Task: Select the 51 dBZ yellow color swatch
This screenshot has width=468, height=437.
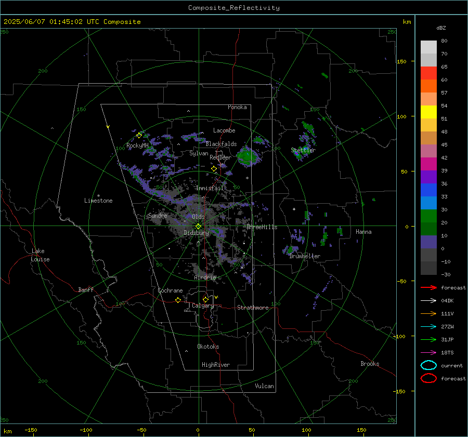Action: point(428,112)
